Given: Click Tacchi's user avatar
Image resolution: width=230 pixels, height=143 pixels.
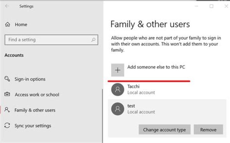Looking at the screenshot, I should pyautogui.click(x=118, y=89).
